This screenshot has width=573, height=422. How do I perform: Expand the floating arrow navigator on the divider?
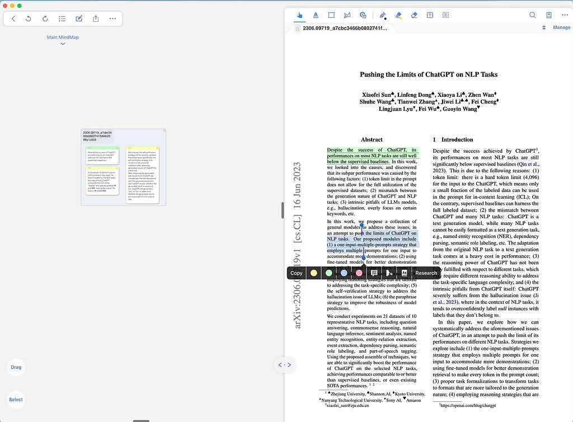point(285,364)
